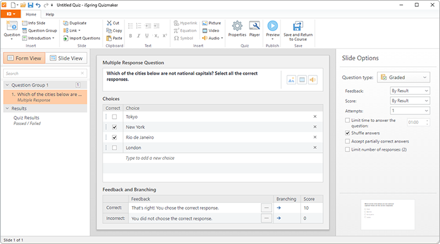The height and width of the screenshot is (244, 440).
Task: Click the slide Search field
Action: (45, 74)
